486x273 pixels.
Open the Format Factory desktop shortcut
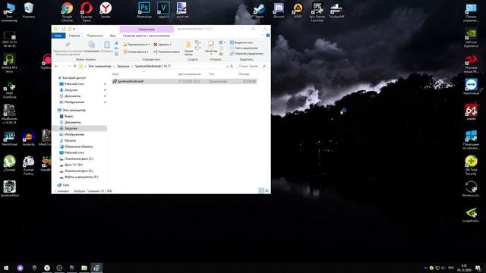coord(29,165)
